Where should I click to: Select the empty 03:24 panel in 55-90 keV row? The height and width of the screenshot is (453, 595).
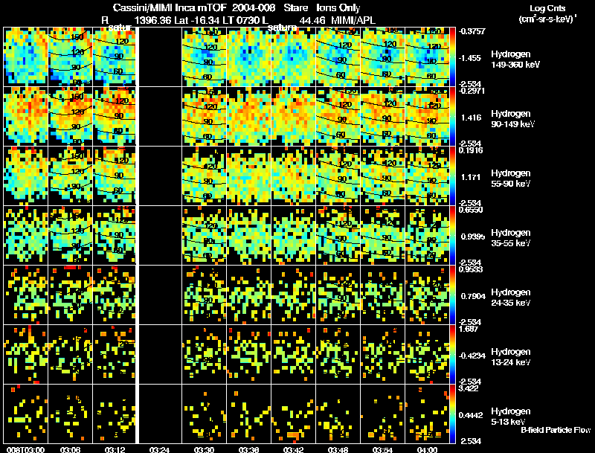160,176
